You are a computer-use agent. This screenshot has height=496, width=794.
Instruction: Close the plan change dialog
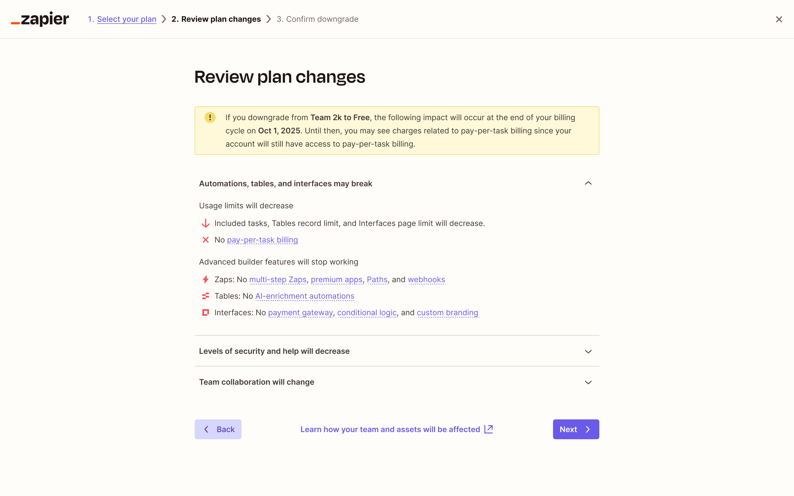pyautogui.click(x=779, y=19)
